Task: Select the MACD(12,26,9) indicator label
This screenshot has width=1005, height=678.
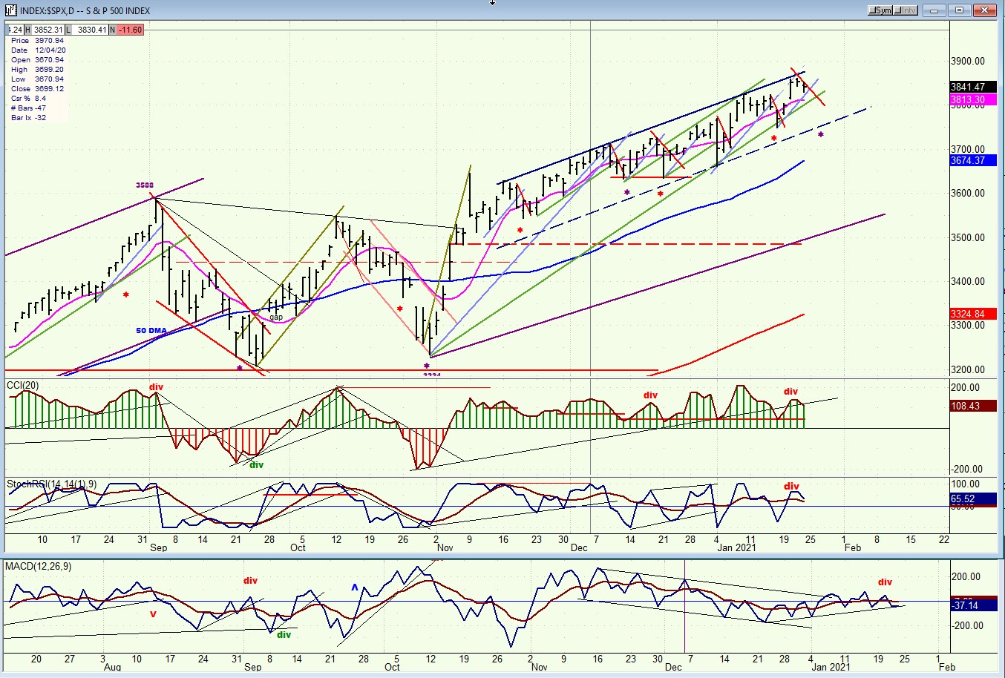Action: click(40, 567)
